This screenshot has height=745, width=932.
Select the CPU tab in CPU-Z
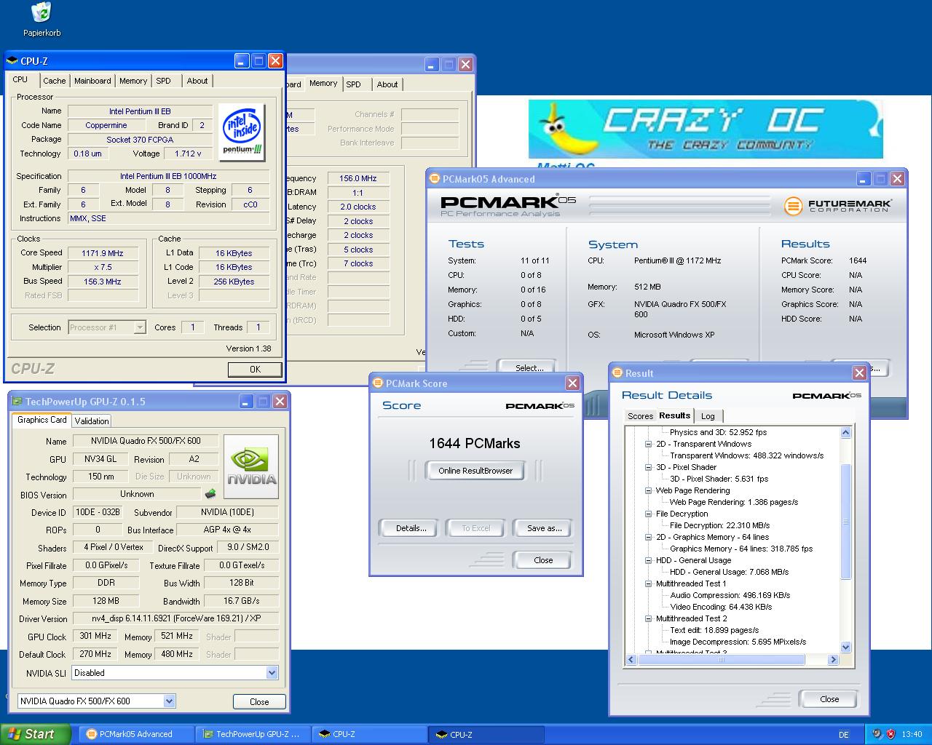[x=20, y=79]
